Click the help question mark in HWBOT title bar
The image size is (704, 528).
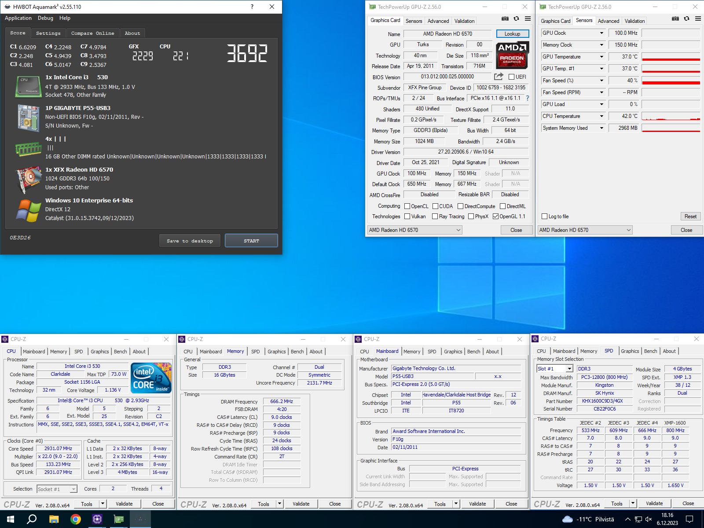click(252, 7)
